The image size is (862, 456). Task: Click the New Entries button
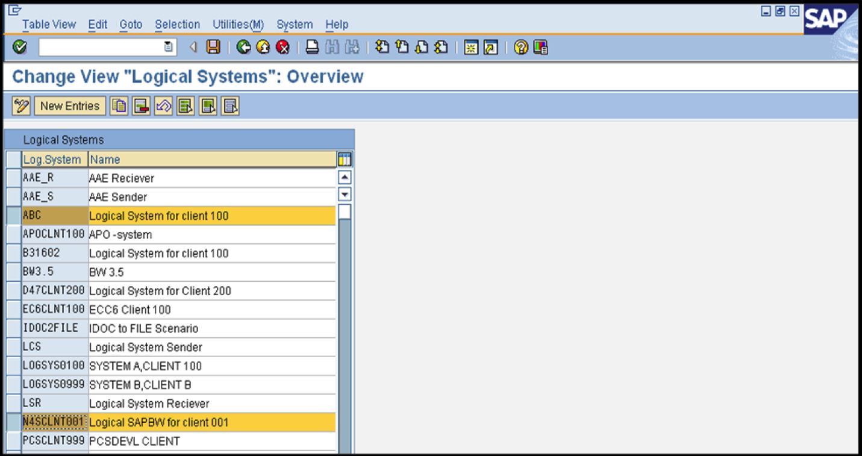point(69,105)
